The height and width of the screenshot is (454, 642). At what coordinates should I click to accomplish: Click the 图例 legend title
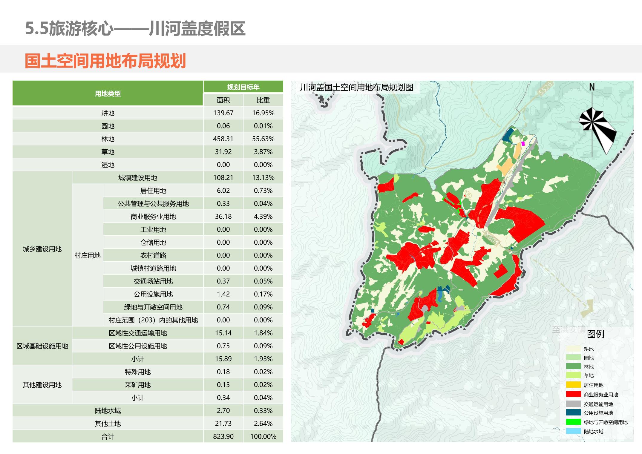(595, 334)
